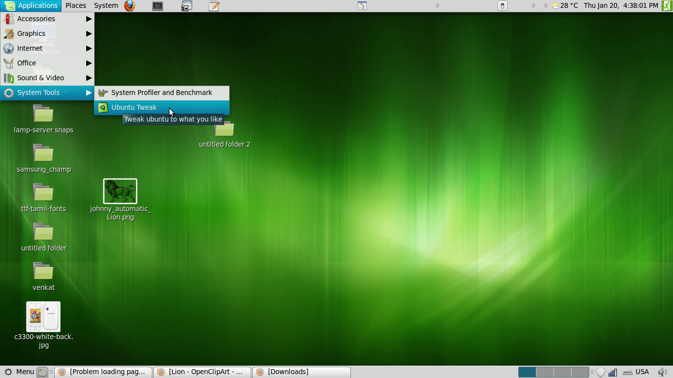
Task: Open the notes application on the top panel
Action: pos(213,6)
